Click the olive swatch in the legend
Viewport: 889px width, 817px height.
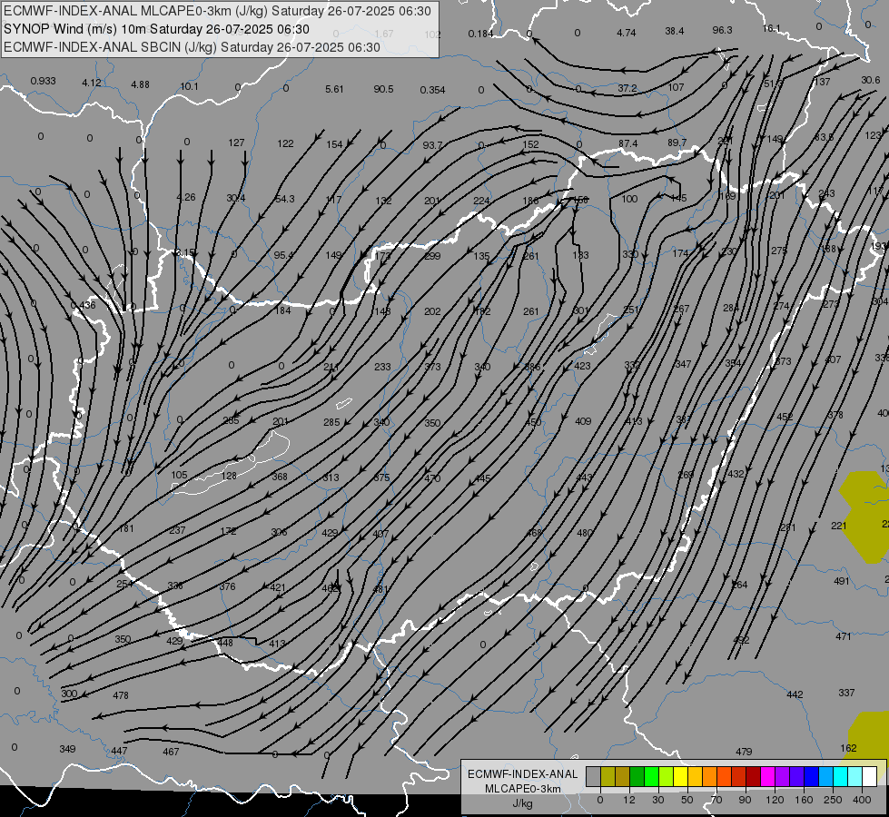tap(607, 776)
